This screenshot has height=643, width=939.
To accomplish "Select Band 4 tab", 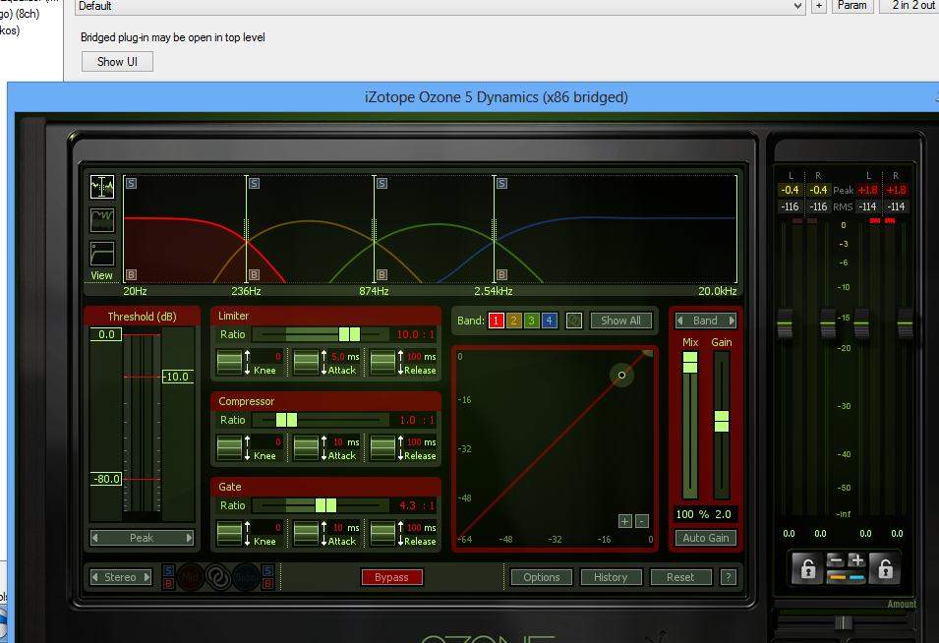I will point(549,321).
